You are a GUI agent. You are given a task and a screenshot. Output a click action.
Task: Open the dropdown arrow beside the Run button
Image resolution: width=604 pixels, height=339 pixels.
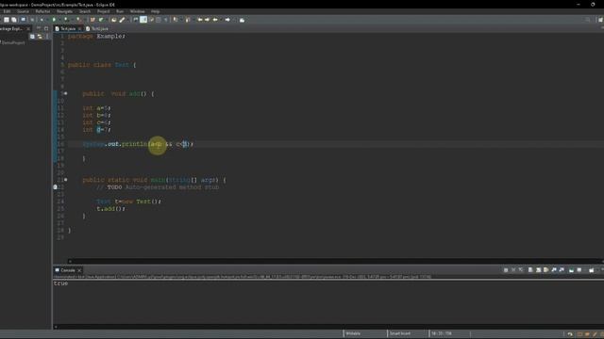click(x=59, y=20)
